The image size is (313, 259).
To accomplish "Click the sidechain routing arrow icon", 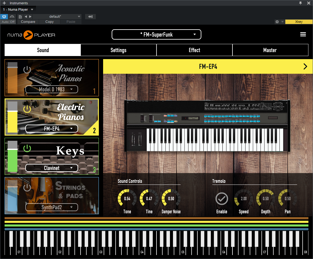I will tap(90, 16).
